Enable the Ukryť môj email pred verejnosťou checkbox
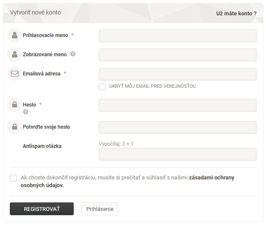 pos(102,87)
